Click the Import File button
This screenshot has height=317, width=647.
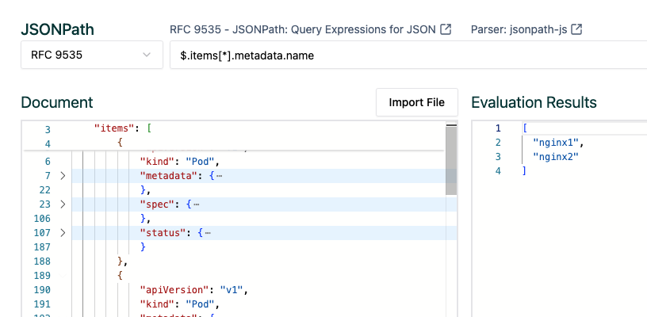click(416, 103)
